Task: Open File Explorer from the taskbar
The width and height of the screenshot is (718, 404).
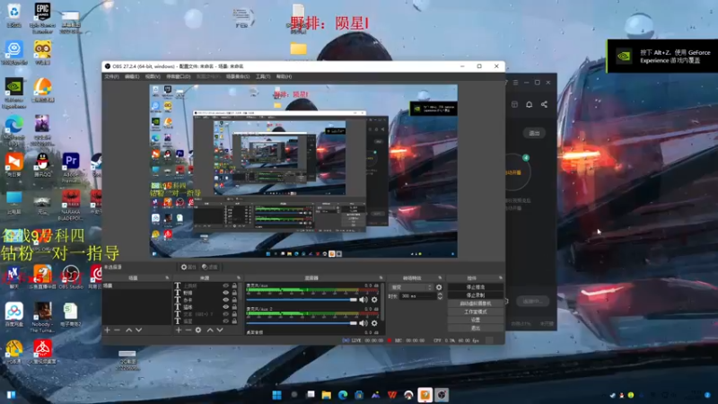Action: click(326, 395)
